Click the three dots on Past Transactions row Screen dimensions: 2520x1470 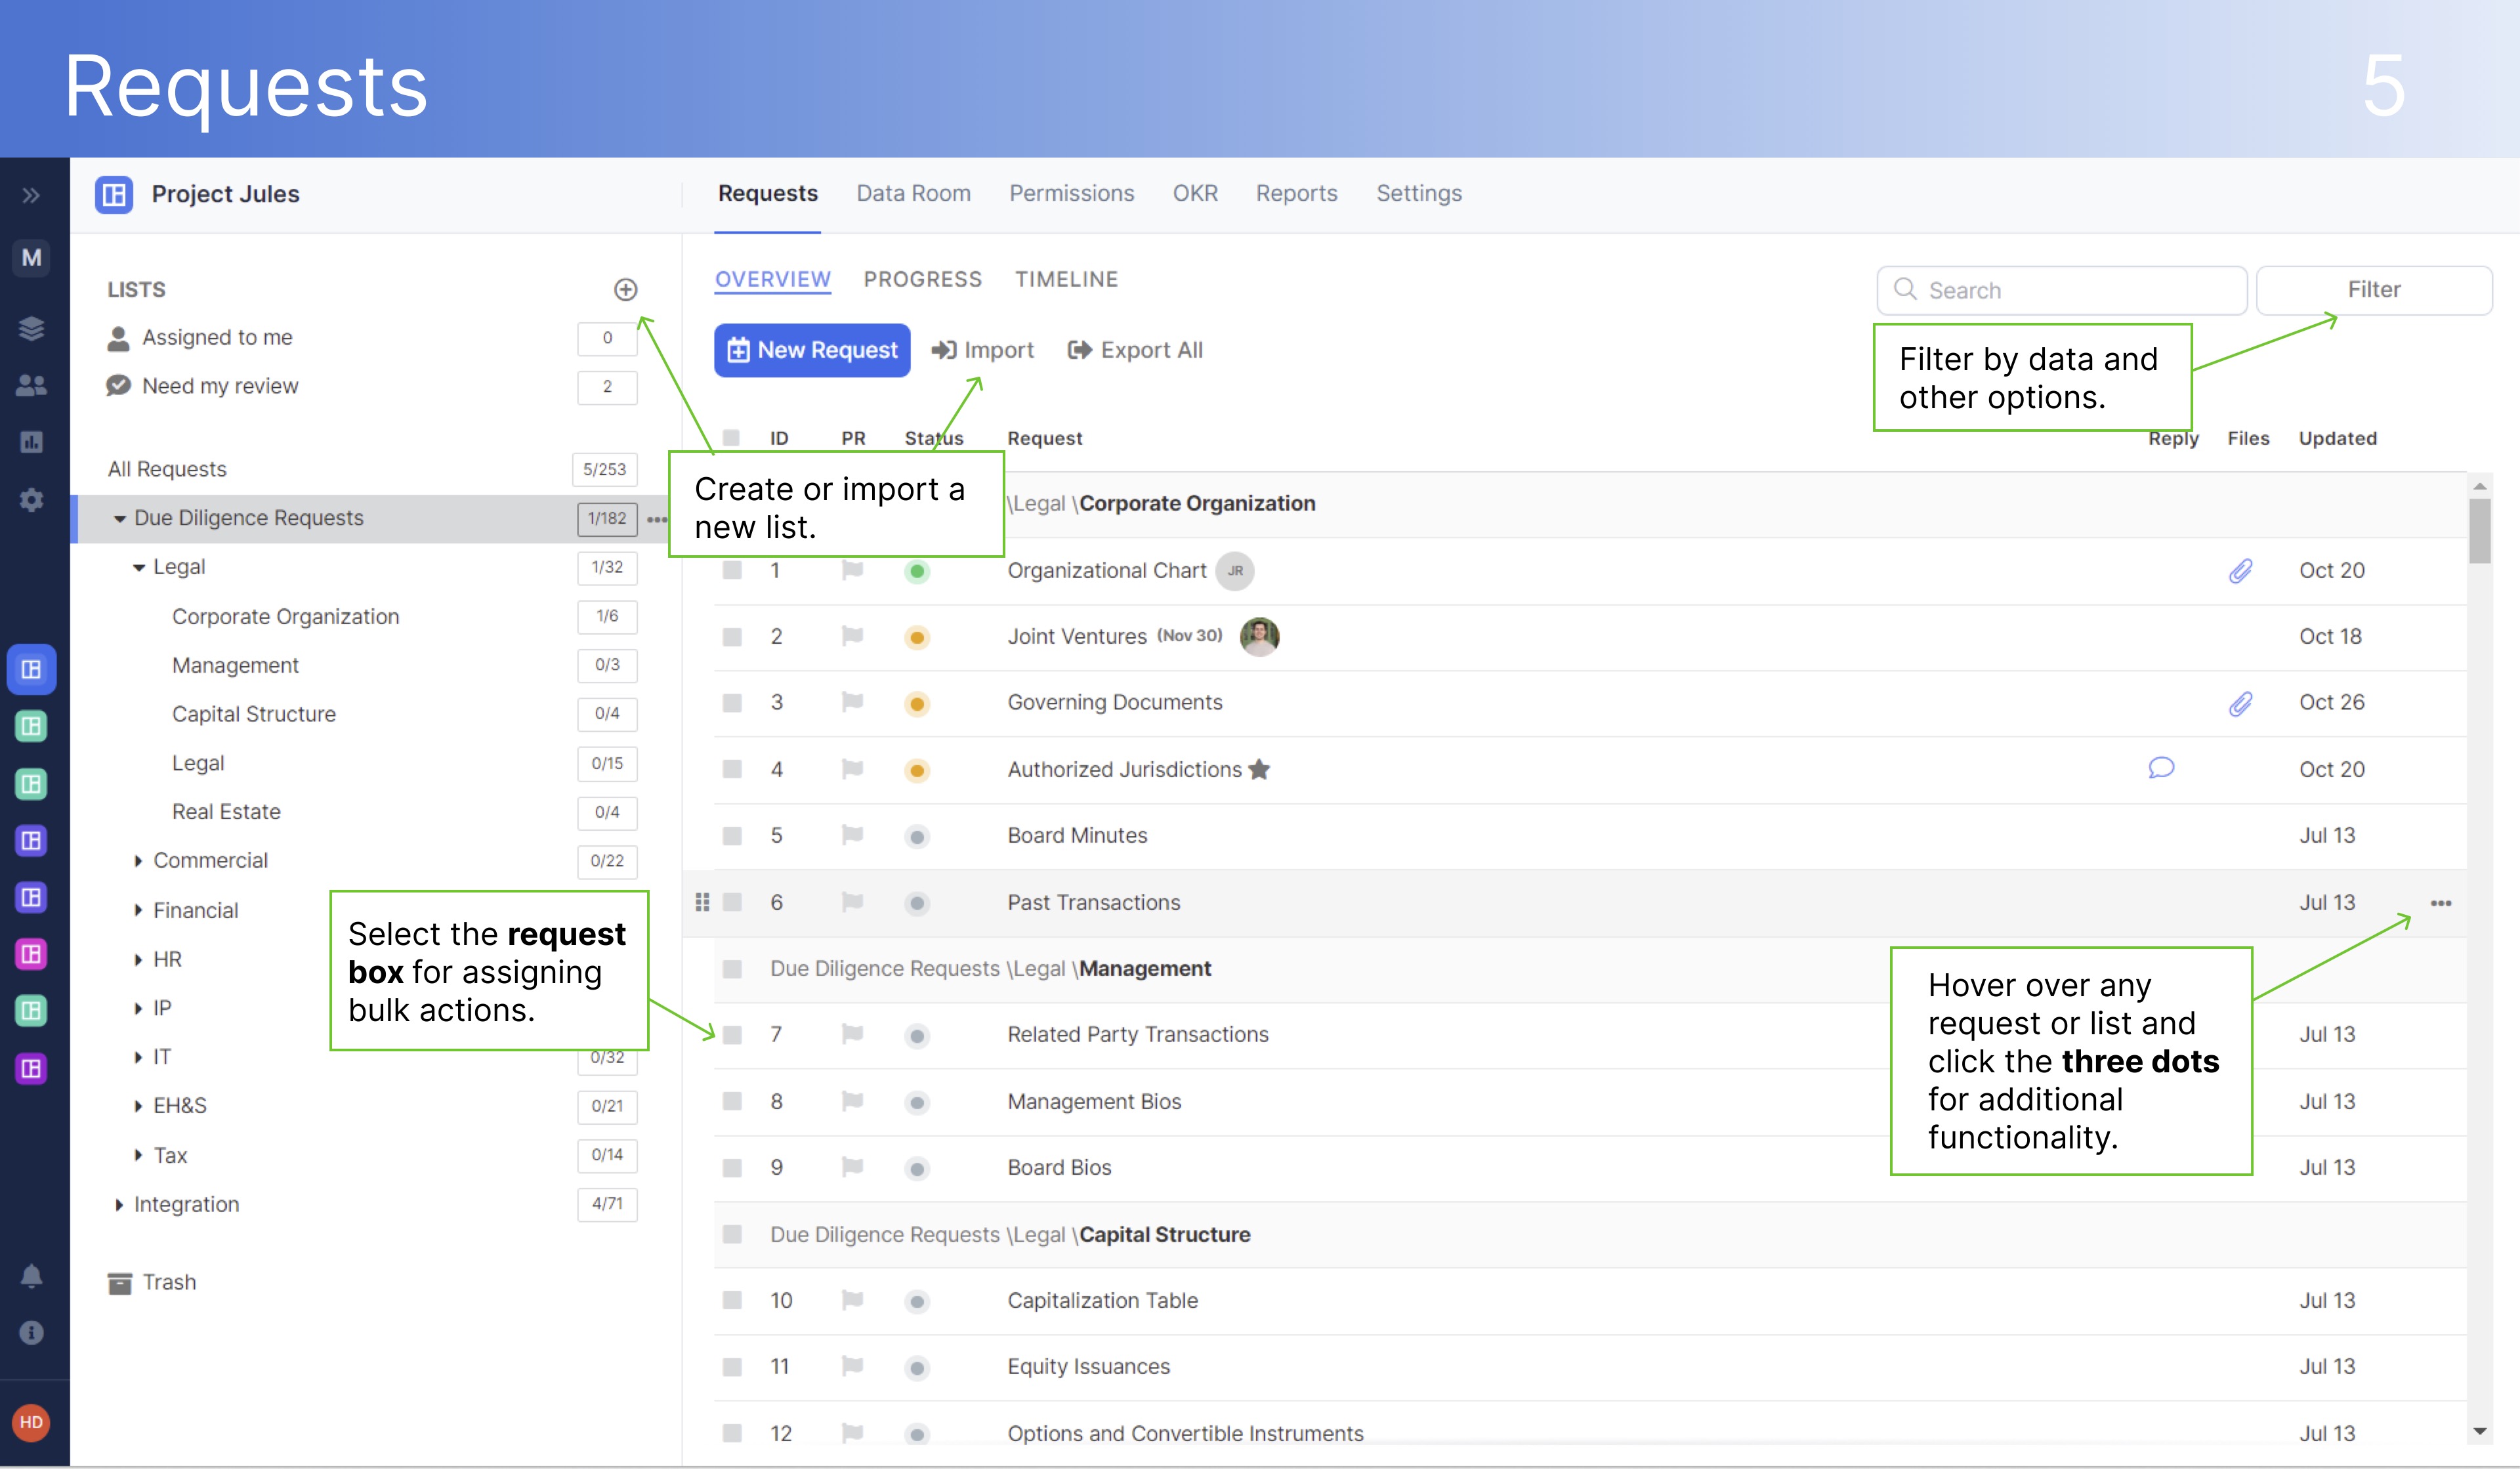click(x=2440, y=902)
